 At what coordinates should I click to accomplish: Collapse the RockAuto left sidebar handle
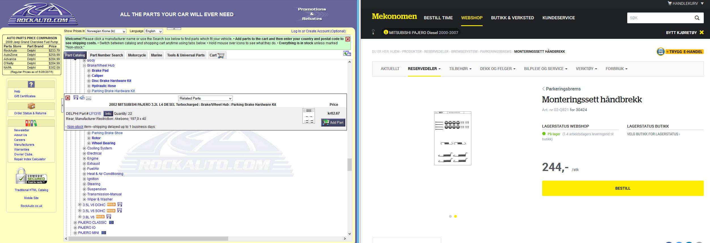[62, 105]
